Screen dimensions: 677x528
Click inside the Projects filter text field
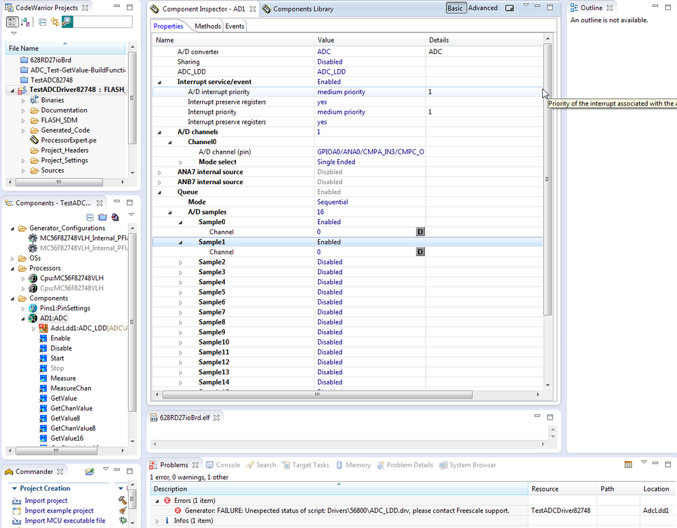tap(102, 22)
